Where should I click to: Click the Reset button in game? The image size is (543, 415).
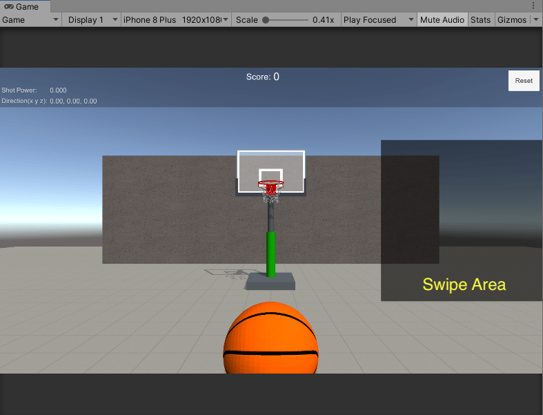pos(524,81)
